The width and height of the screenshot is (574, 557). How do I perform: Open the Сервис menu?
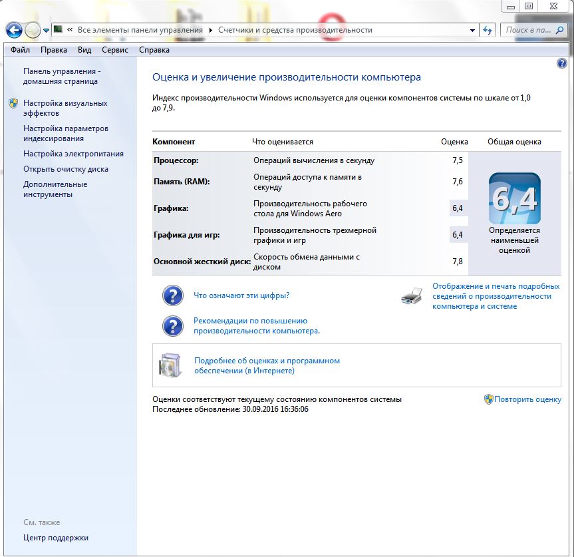[115, 50]
